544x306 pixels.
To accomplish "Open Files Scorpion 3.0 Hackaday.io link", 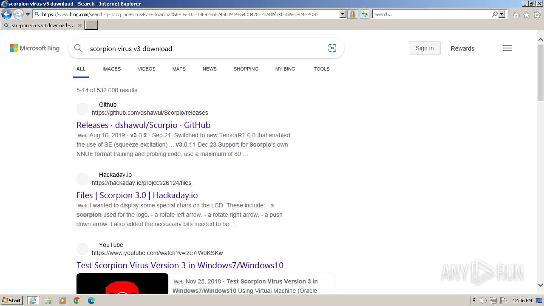I will [x=137, y=195].
